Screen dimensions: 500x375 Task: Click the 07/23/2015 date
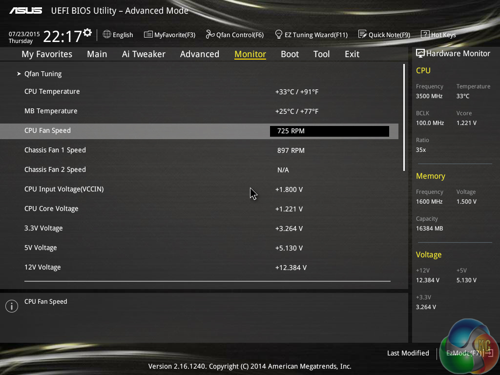click(24, 34)
